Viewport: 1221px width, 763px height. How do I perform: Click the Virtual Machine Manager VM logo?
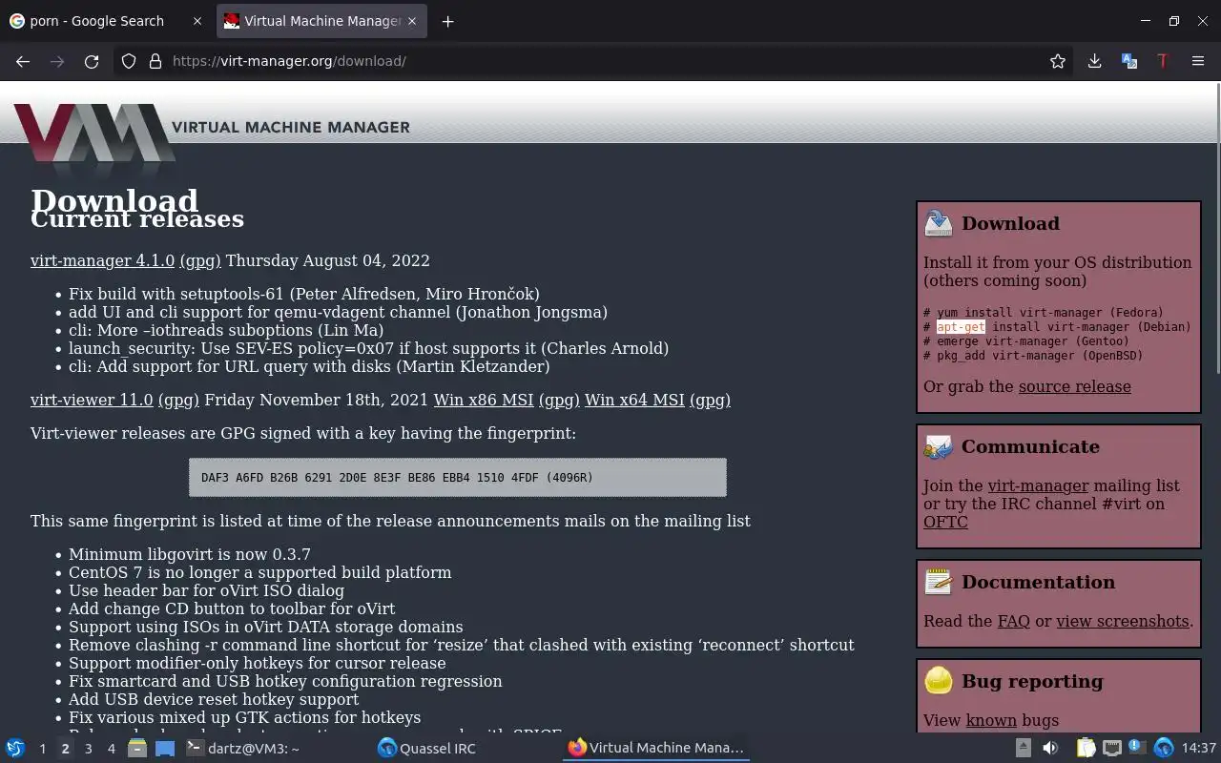(93, 134)
